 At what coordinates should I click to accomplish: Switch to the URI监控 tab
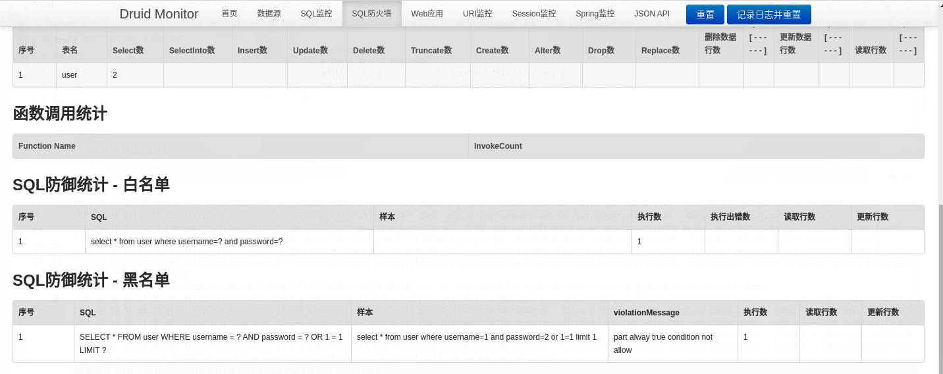[477, 13]
